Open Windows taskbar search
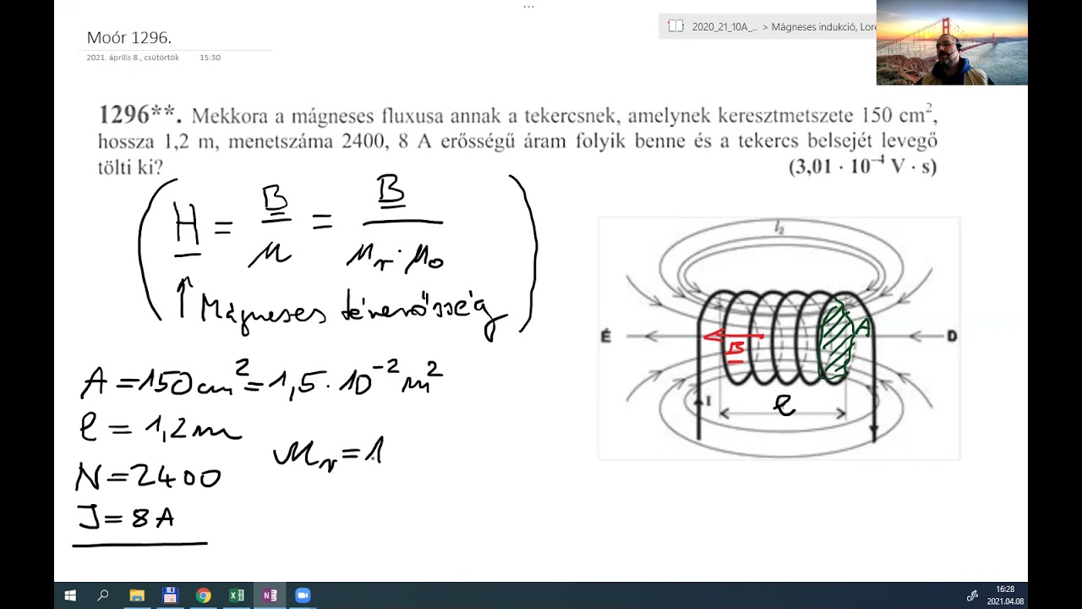1082x609 pixels. click(x=103, y=595)
